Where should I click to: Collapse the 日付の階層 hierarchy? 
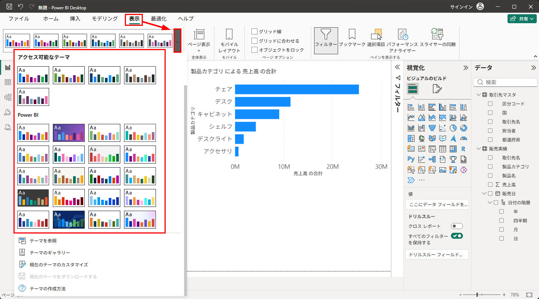pyautogui.click(x=490, y=202)
